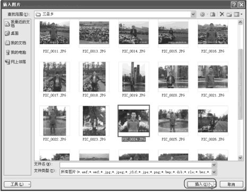
Task: Select thumbnail PIC_0023.JPG
Action: pyautogui.click(x=94, y=121)
